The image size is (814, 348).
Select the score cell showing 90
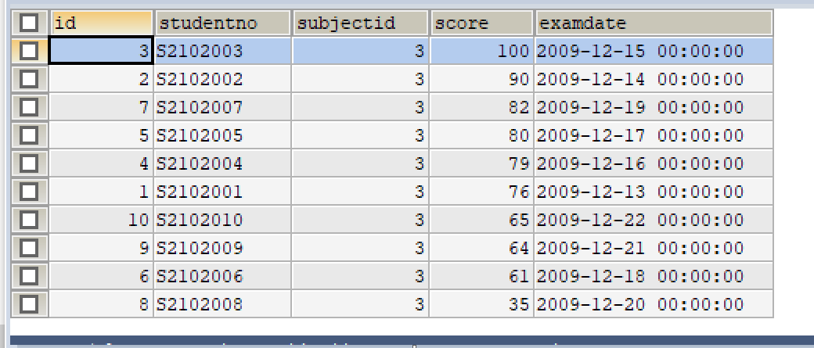[x=482, y=79]
